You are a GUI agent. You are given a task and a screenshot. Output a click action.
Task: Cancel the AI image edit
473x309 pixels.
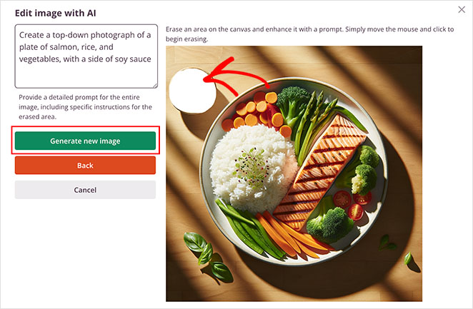click(85, 190)
